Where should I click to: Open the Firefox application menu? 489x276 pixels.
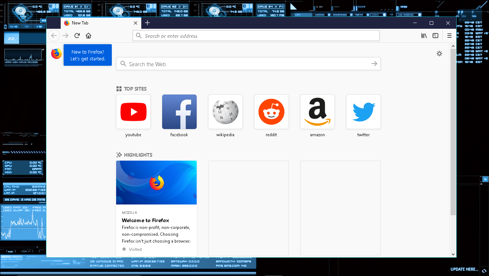click(449, 36)
